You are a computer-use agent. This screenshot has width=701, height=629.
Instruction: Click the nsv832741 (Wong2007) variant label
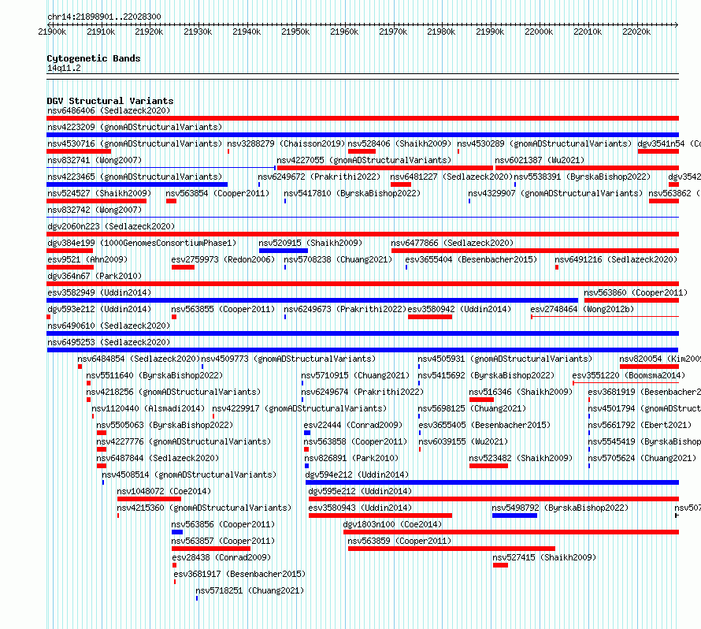coord(95,160)
